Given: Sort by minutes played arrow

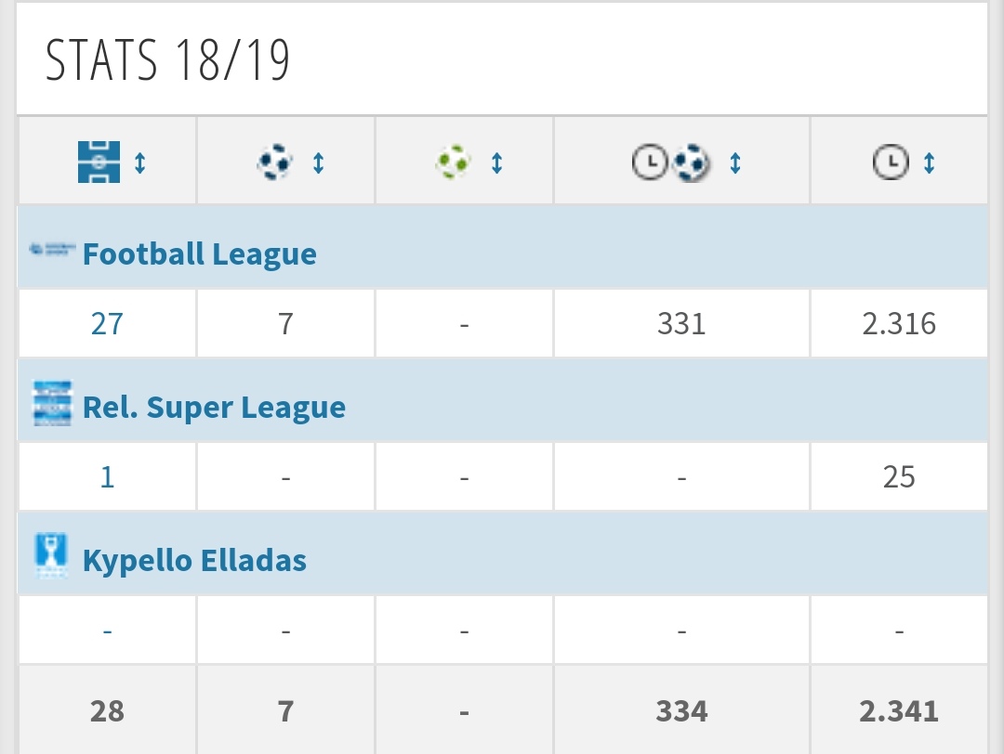Looking at the screenshot, I should click(x=929, y=162).
